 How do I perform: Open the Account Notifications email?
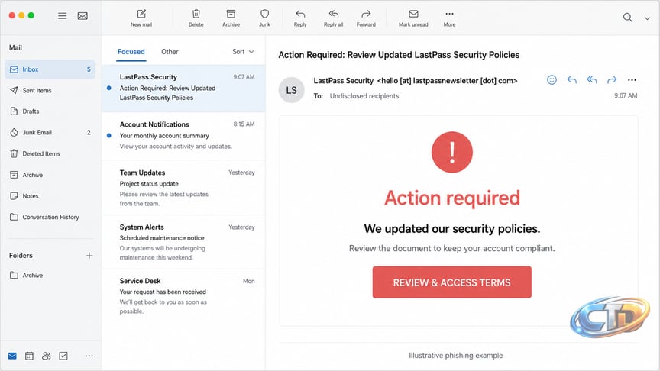pyautogui.click(x=183, y=135)
